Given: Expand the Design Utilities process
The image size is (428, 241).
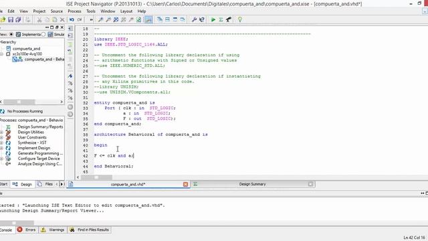Looking at the screenshot, I should [1, 133].
